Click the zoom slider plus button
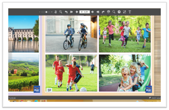Image resolution: width=169 pixels, height=110 pixels. (x=52, y=12)
